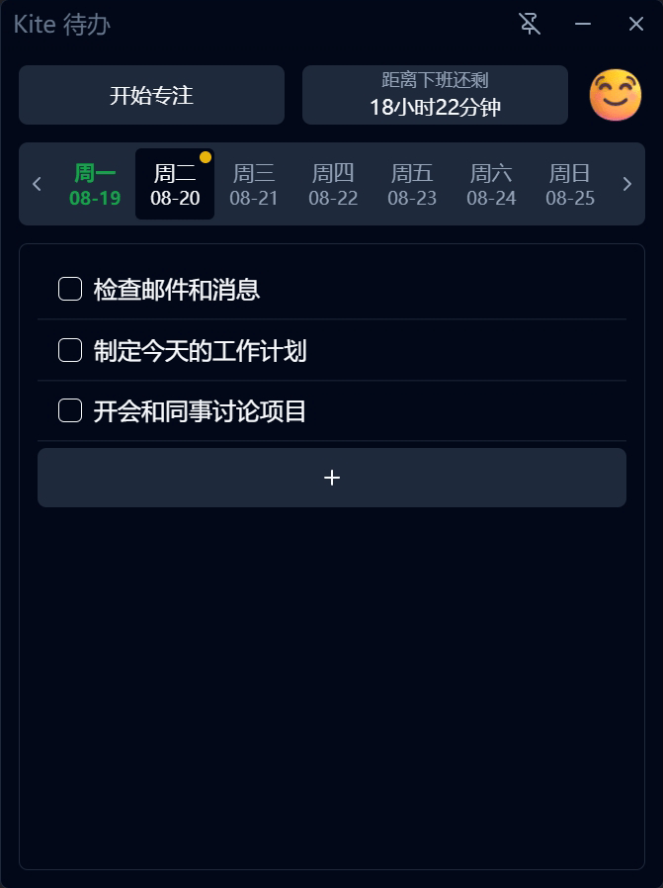Mark 开会和同事讨论项目 as done
Viewport: 663px width, 888px height.
tap(70, 410)
